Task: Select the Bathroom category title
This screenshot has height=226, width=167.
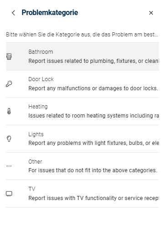Action: 40,52
